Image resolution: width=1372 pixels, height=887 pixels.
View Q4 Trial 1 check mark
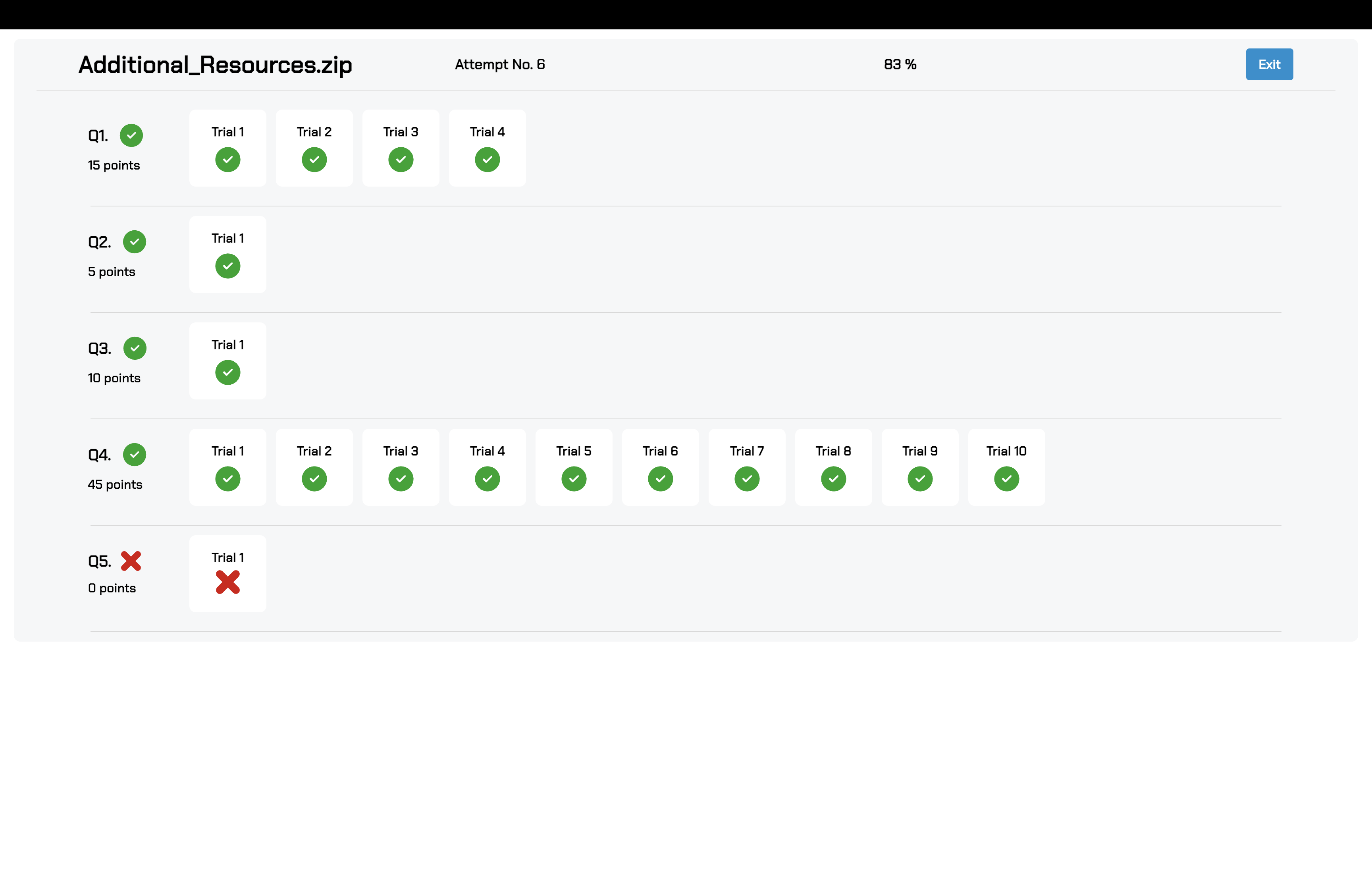point(227,478)
